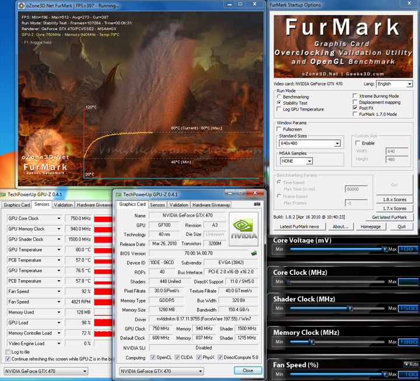Open the Lang English dropdown
Image resolution: width=420 pixels, height=381 pixels.
coord(409,84)
